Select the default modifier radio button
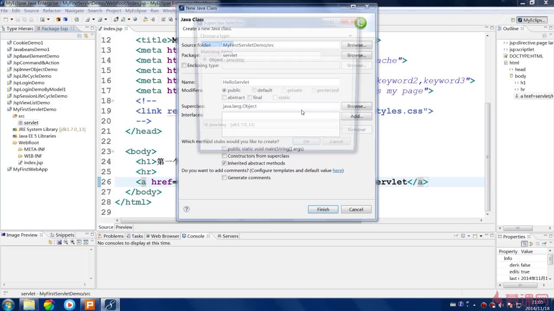This screenshot has height=311, width=554. click(x=254, y=90)
